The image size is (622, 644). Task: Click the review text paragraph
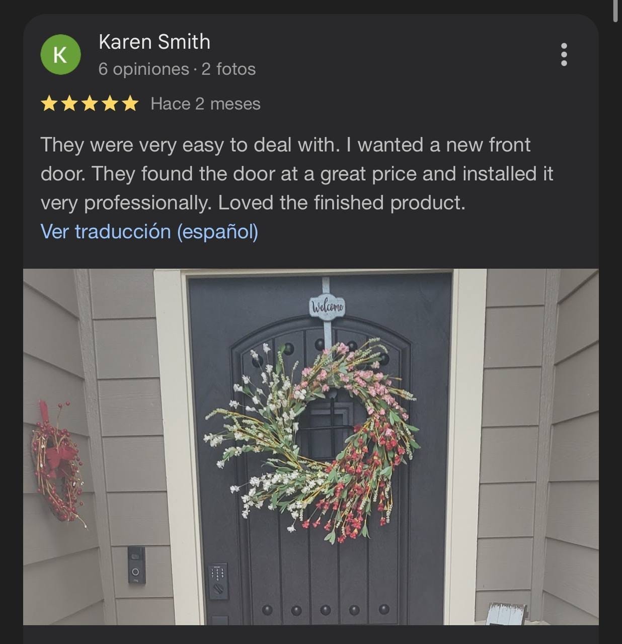297,174
